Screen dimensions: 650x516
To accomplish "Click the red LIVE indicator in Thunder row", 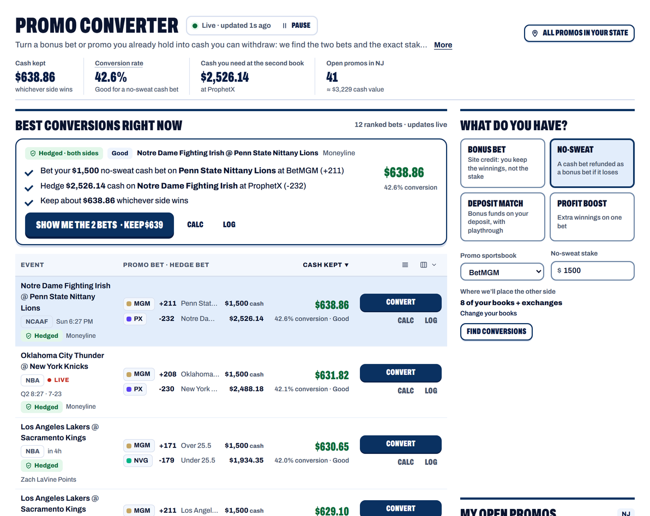I will (x=58, y=380).
